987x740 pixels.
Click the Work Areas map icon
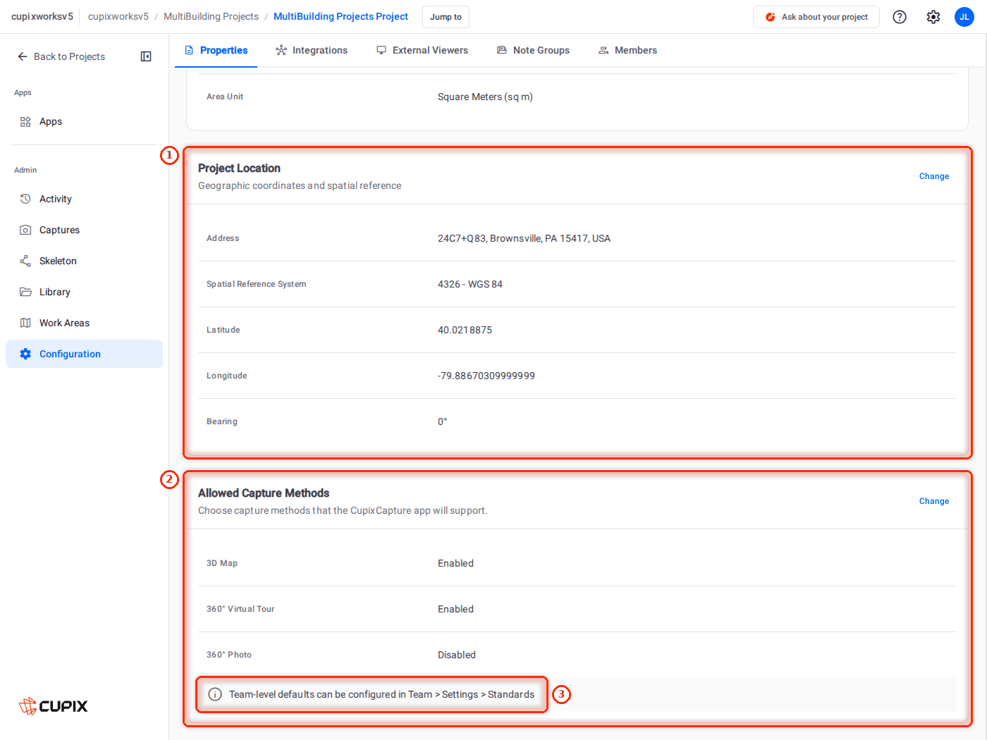tap(25, 323)
